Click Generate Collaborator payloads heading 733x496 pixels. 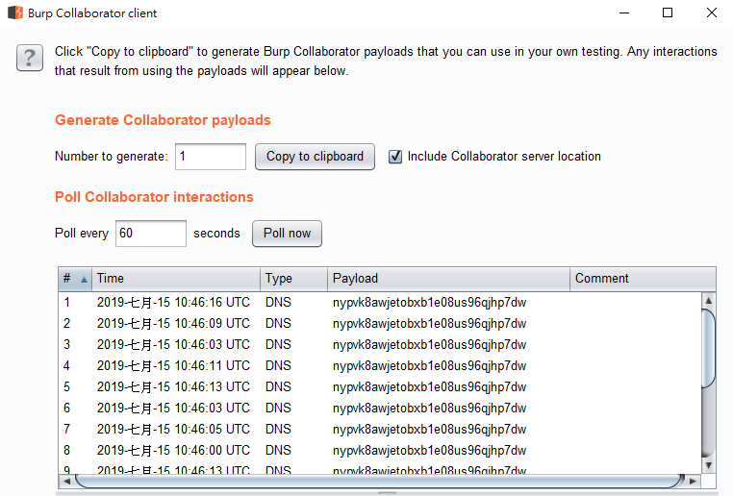pos(163,120)
